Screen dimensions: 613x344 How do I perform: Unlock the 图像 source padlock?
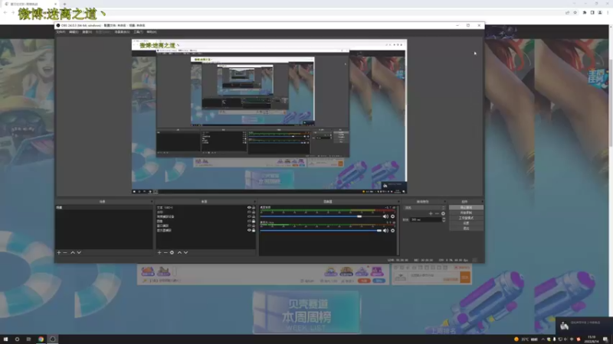[x=254, y=221]
